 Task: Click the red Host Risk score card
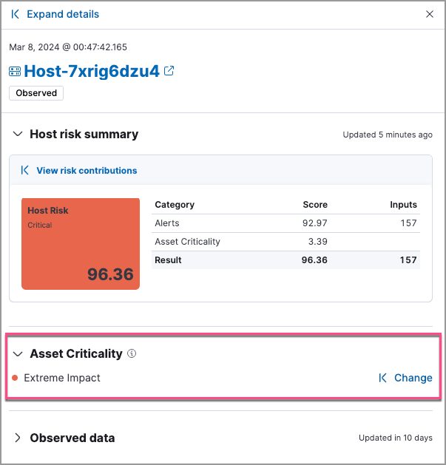coord(81,243)
